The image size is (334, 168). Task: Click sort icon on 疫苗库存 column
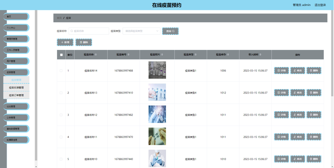[x=228, y=54]
